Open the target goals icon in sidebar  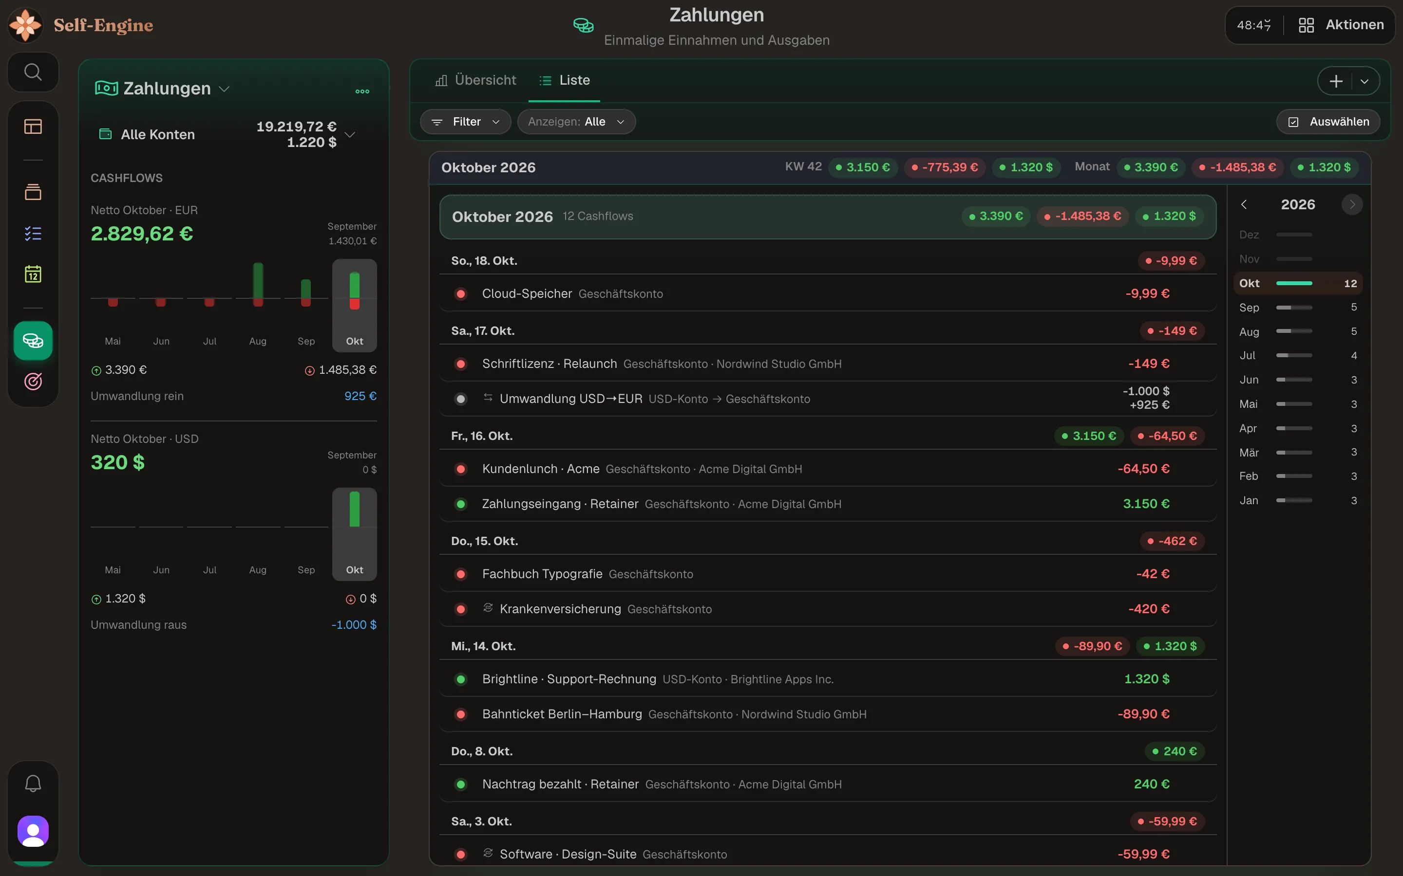33,381
